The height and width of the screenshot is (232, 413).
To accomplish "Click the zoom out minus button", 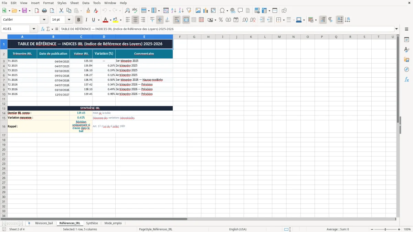I will 372,229.
